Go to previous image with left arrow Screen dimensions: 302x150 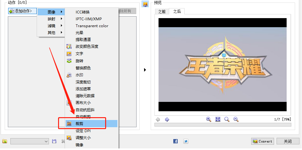(x=158, y=119)
